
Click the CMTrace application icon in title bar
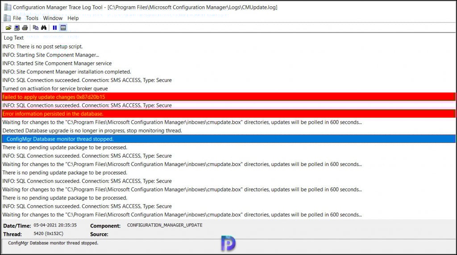tap(7, 7)
